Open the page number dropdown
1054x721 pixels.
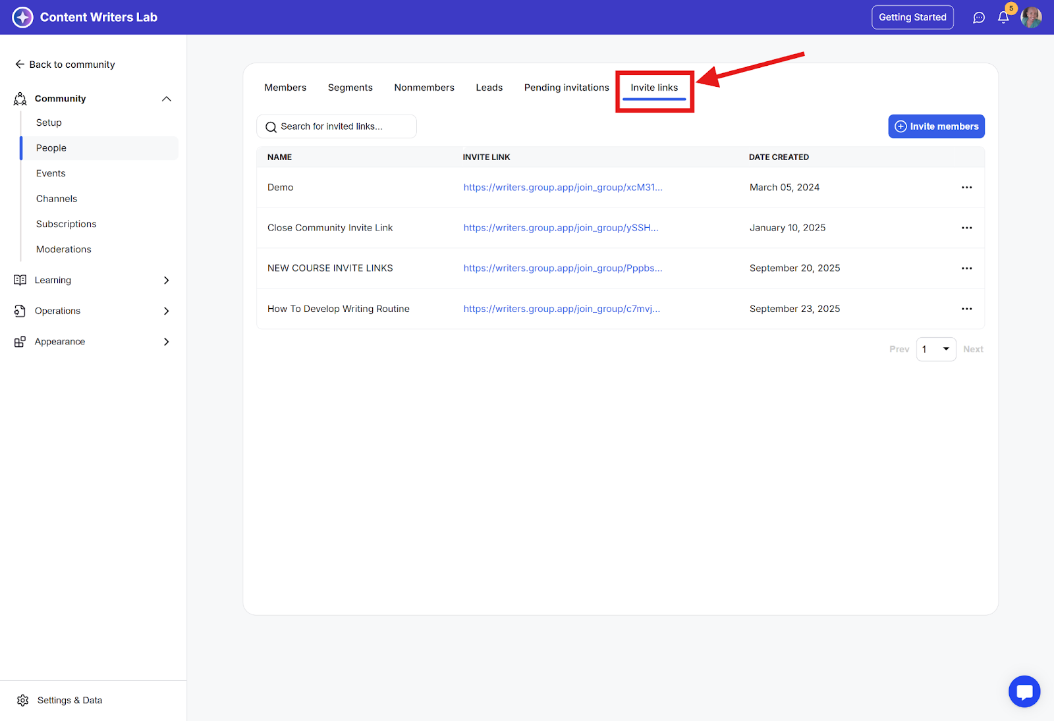pos(936,350)
